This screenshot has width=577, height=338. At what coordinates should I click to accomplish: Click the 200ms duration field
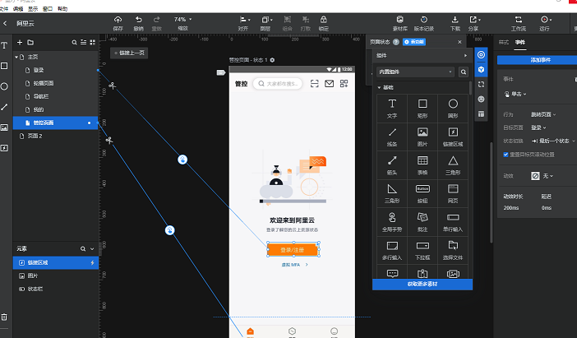pos(511,208)
